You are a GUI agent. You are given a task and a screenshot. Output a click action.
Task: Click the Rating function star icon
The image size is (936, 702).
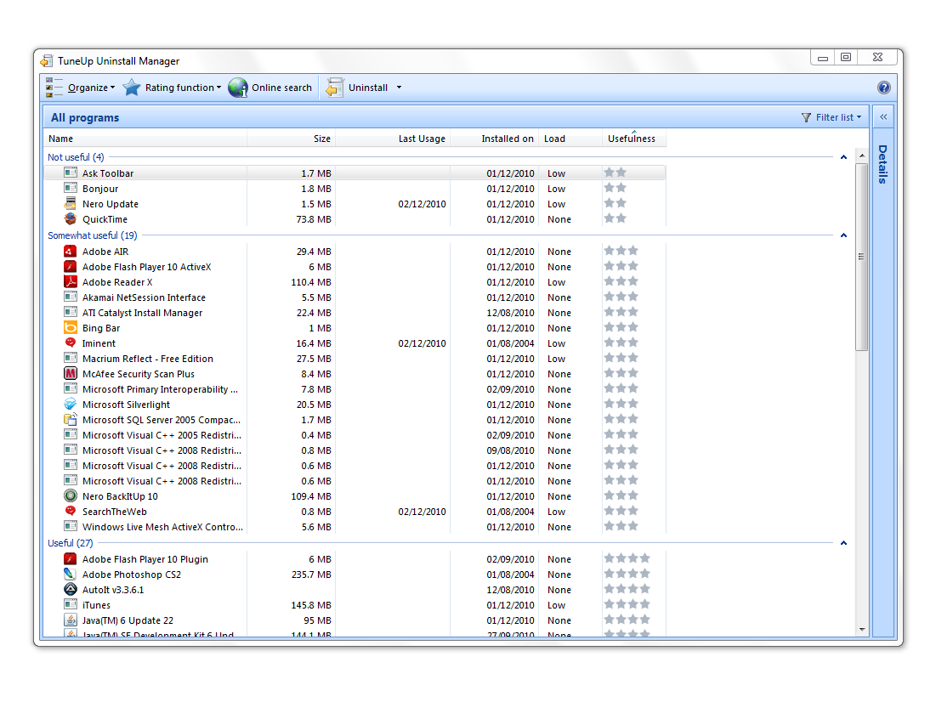pyautogui.click(x=131, y=88)
